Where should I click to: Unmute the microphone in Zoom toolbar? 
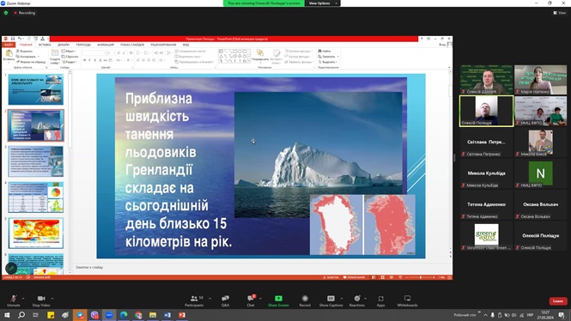[14, 300]
